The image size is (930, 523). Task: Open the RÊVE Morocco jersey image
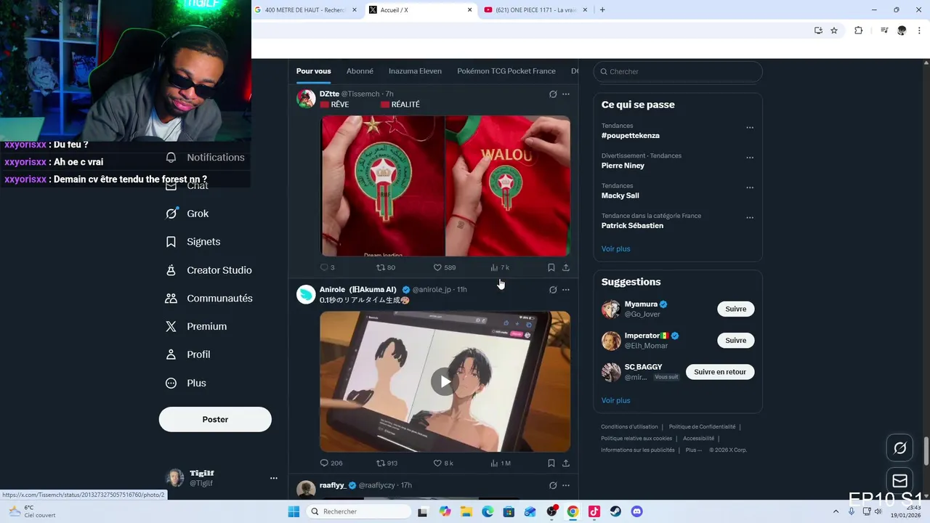pyautogui.click(x=382, y=186)
